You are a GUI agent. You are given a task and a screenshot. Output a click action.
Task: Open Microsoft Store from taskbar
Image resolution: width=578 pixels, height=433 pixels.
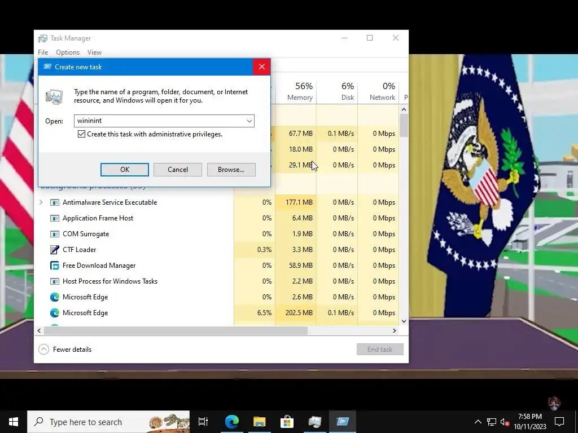287,422
